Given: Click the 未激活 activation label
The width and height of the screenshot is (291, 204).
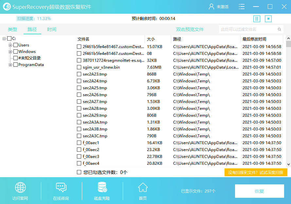Looking at the screenshot, I should pos(223,7).
